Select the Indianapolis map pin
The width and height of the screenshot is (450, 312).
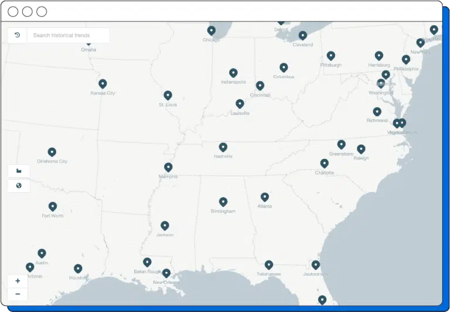tap(233, 73)
